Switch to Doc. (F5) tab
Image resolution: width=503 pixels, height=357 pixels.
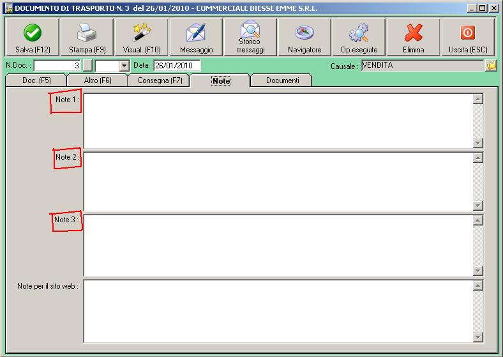36,80
